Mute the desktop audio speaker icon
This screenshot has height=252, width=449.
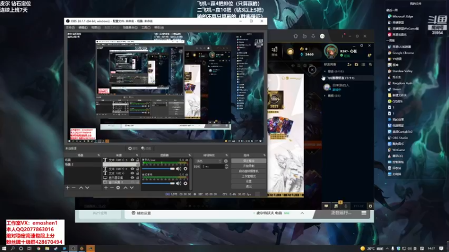[178, 183]
